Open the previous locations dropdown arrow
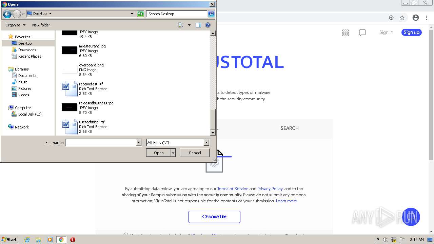This screenshot has height=244, width=434. (132, 14)
